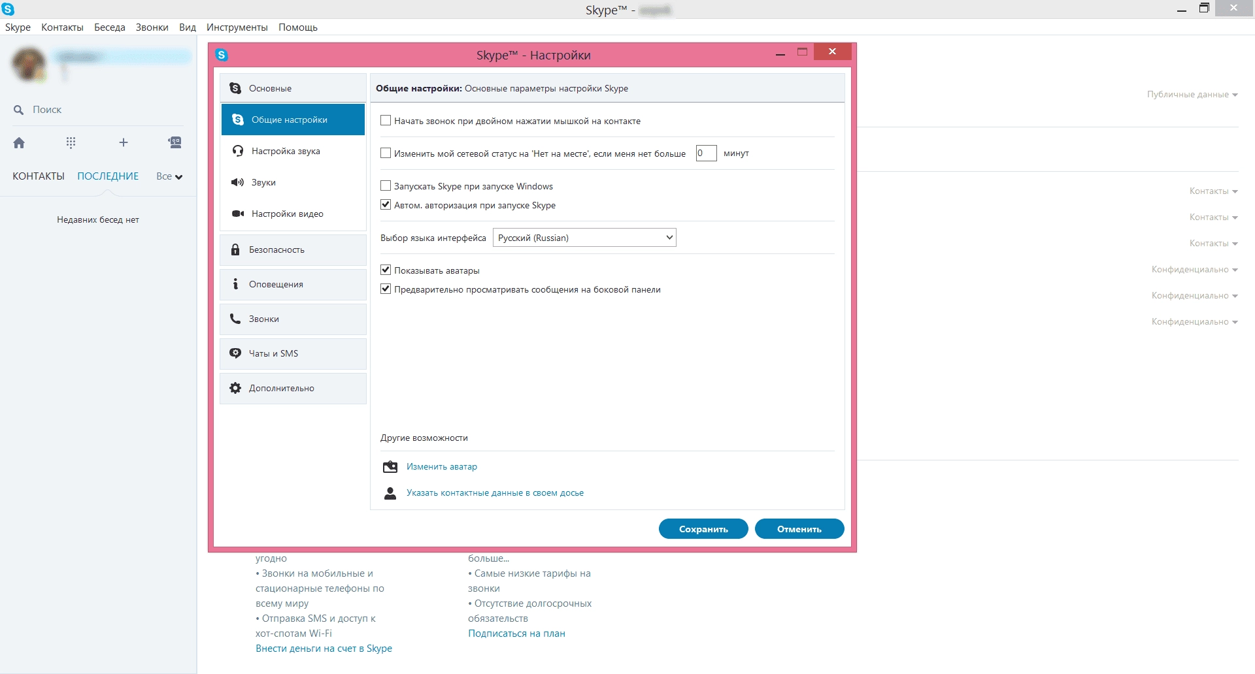Toggle 'Нет на месте' status change checkbox

click(386, 153)
